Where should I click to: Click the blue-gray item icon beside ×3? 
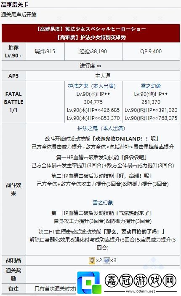click(106, 261)
